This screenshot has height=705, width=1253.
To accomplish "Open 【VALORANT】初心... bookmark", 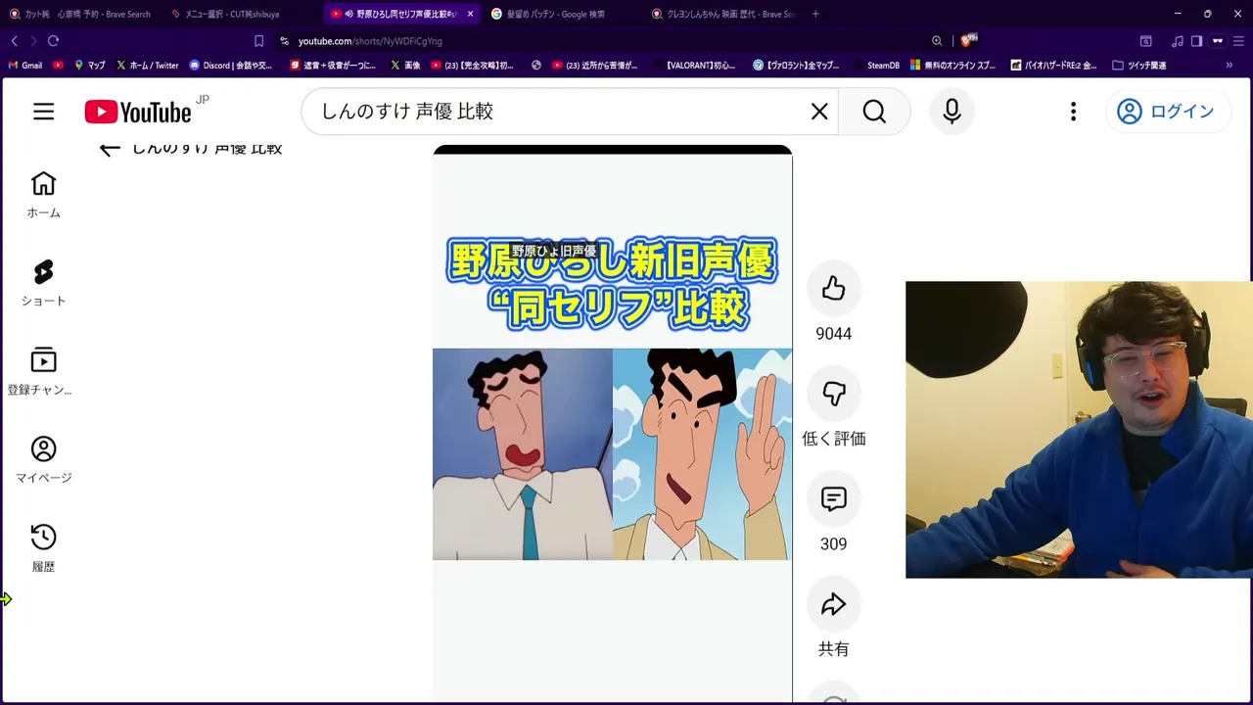I will [693, 66].
